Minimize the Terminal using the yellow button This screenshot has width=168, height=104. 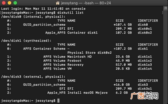coord(9,3)
